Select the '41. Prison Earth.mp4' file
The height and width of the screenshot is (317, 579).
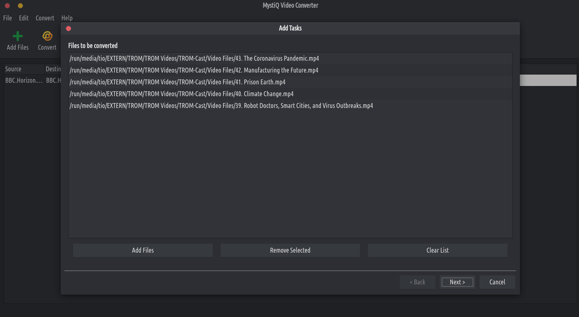pos(290,82)
